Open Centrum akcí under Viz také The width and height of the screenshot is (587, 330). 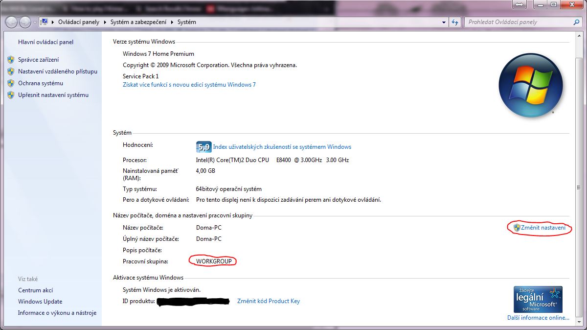coord(35,290)
